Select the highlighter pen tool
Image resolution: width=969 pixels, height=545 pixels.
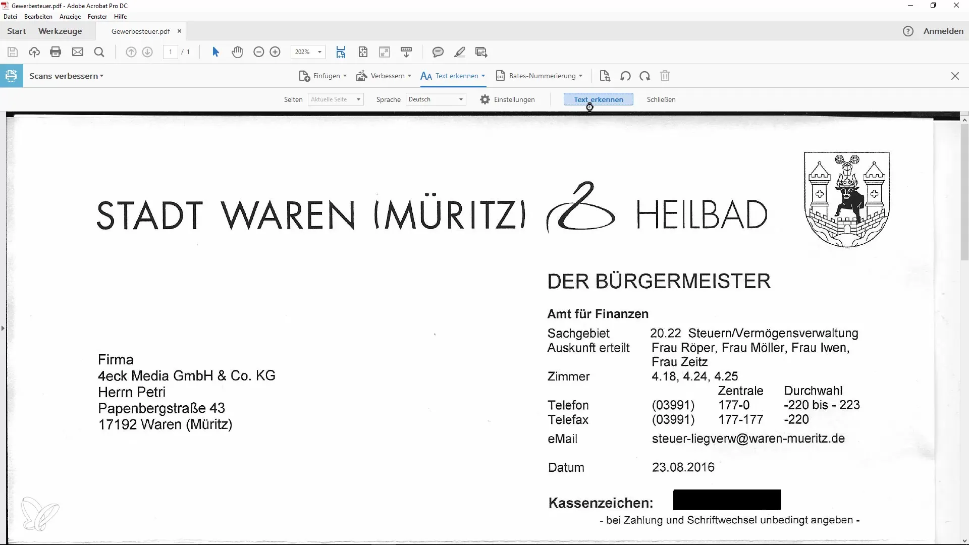(x=460, y=52)
